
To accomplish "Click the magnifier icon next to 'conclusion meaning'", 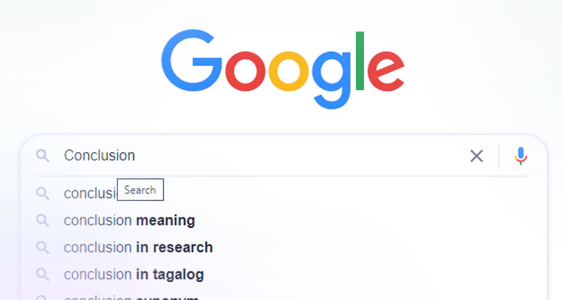I will tap(43, 220).
